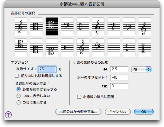Select mezzo-soprano C clef in second row

(x=36, y=47)
